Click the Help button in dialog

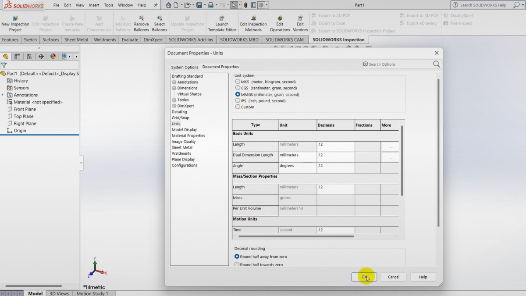click(x=423, y=277)
